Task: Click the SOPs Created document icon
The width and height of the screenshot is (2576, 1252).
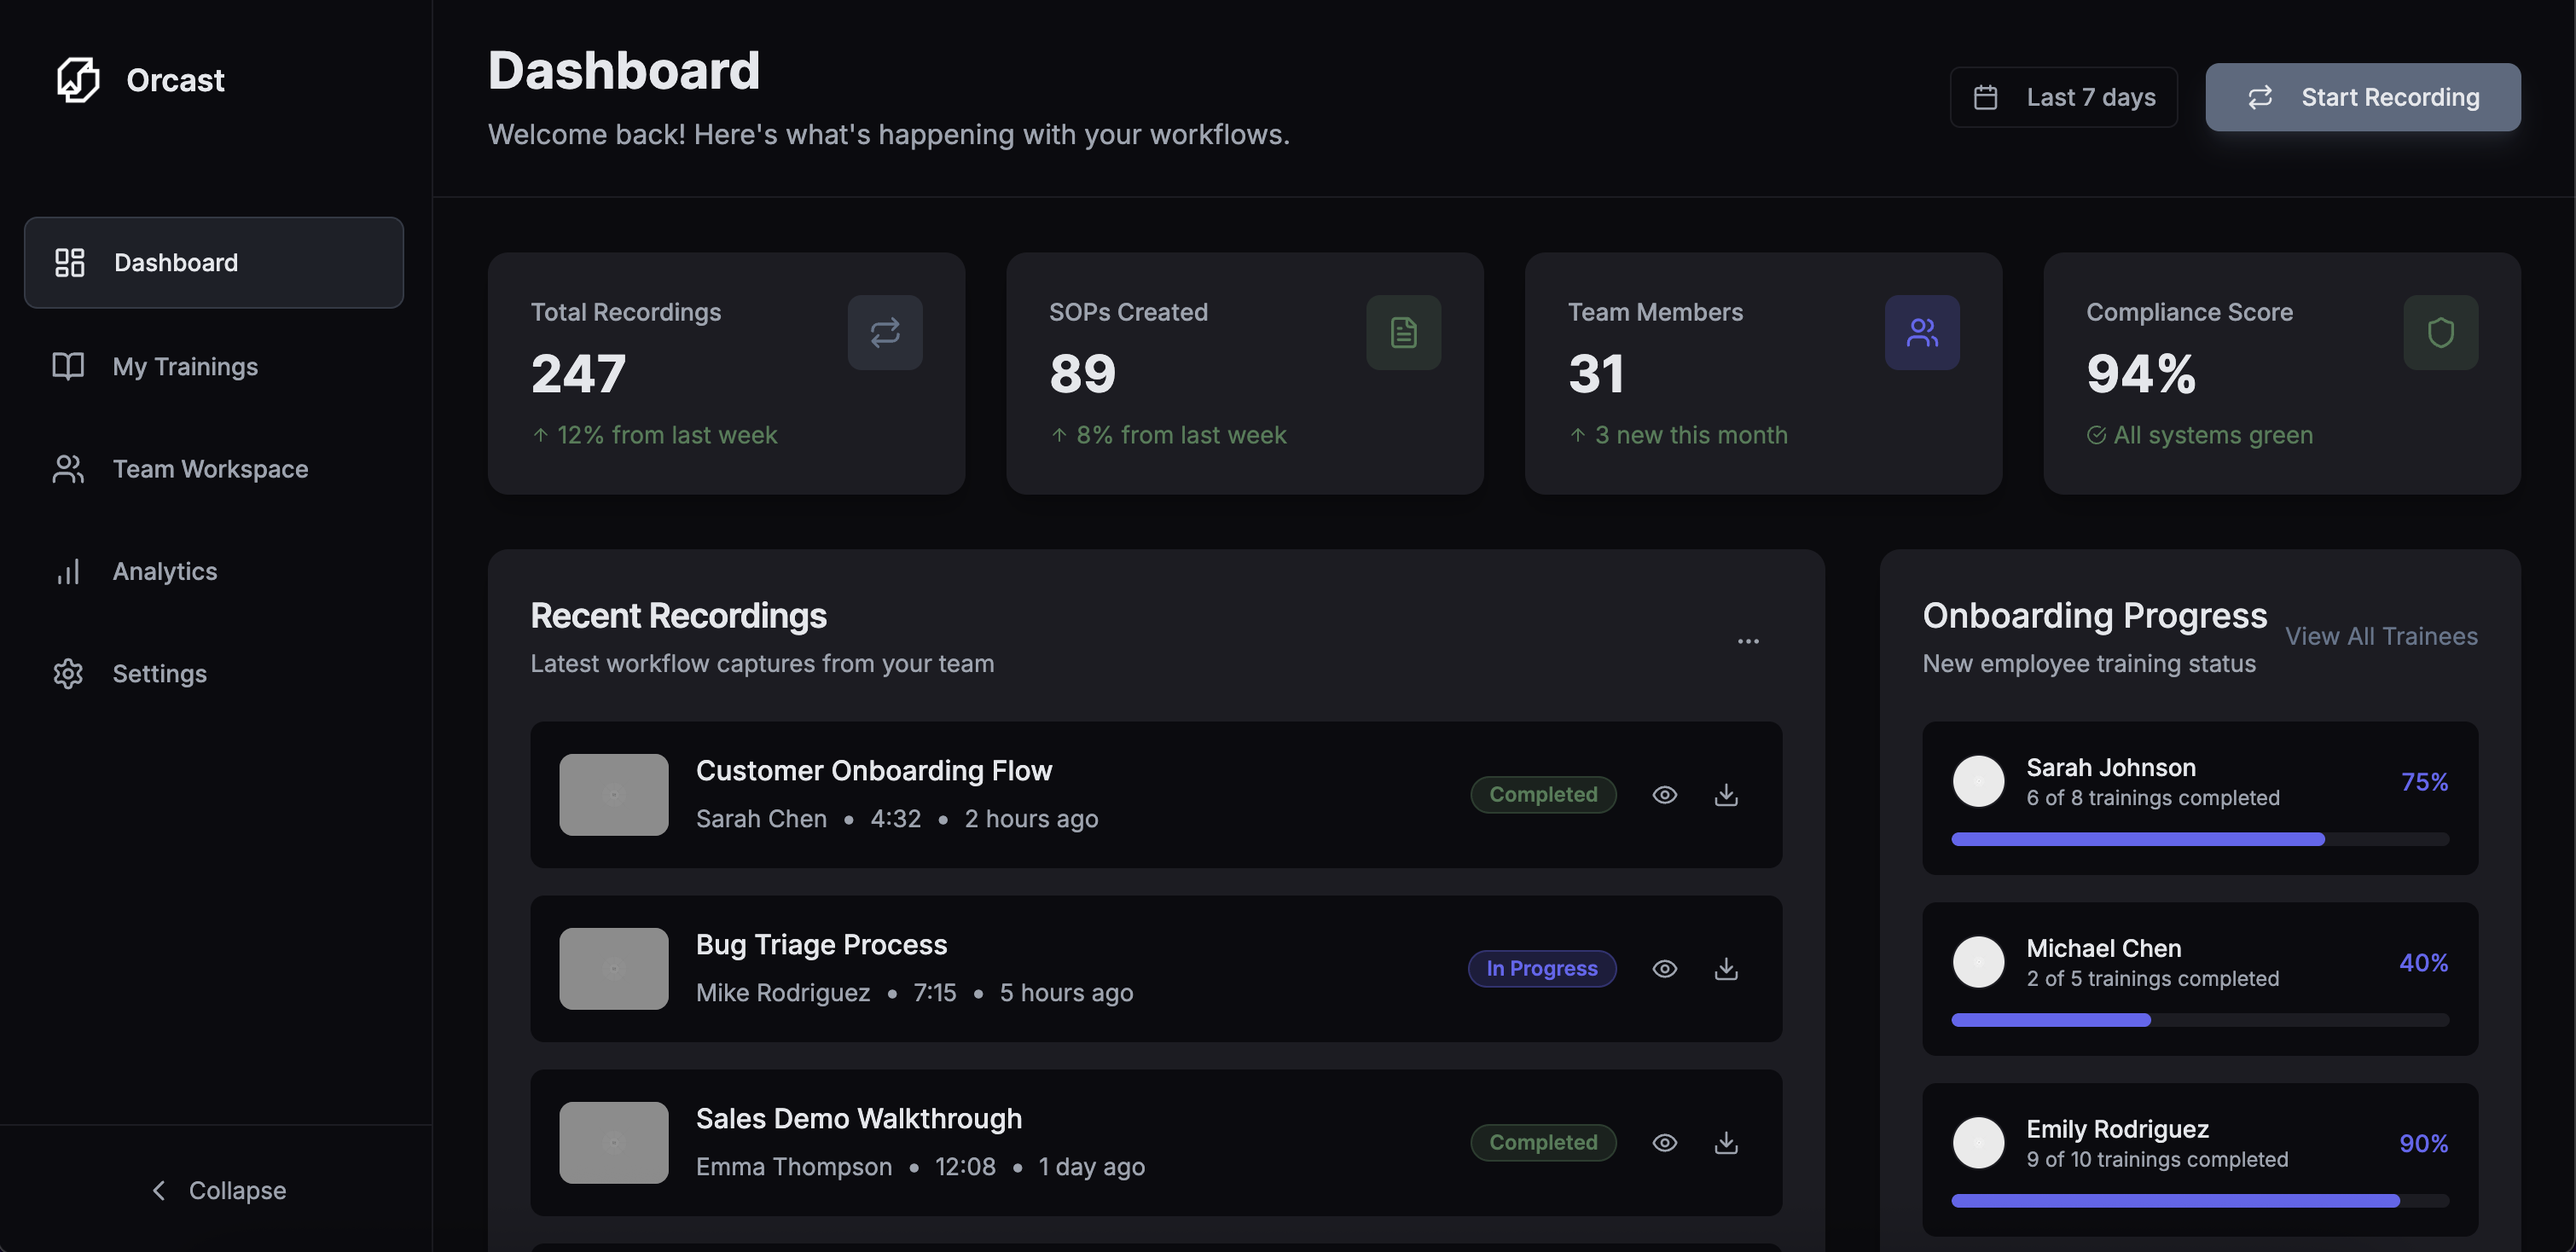Action: click(1403, 332)
